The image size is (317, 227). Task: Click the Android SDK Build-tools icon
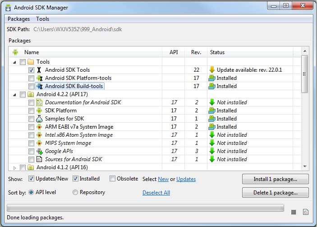(x=39, y=86)
